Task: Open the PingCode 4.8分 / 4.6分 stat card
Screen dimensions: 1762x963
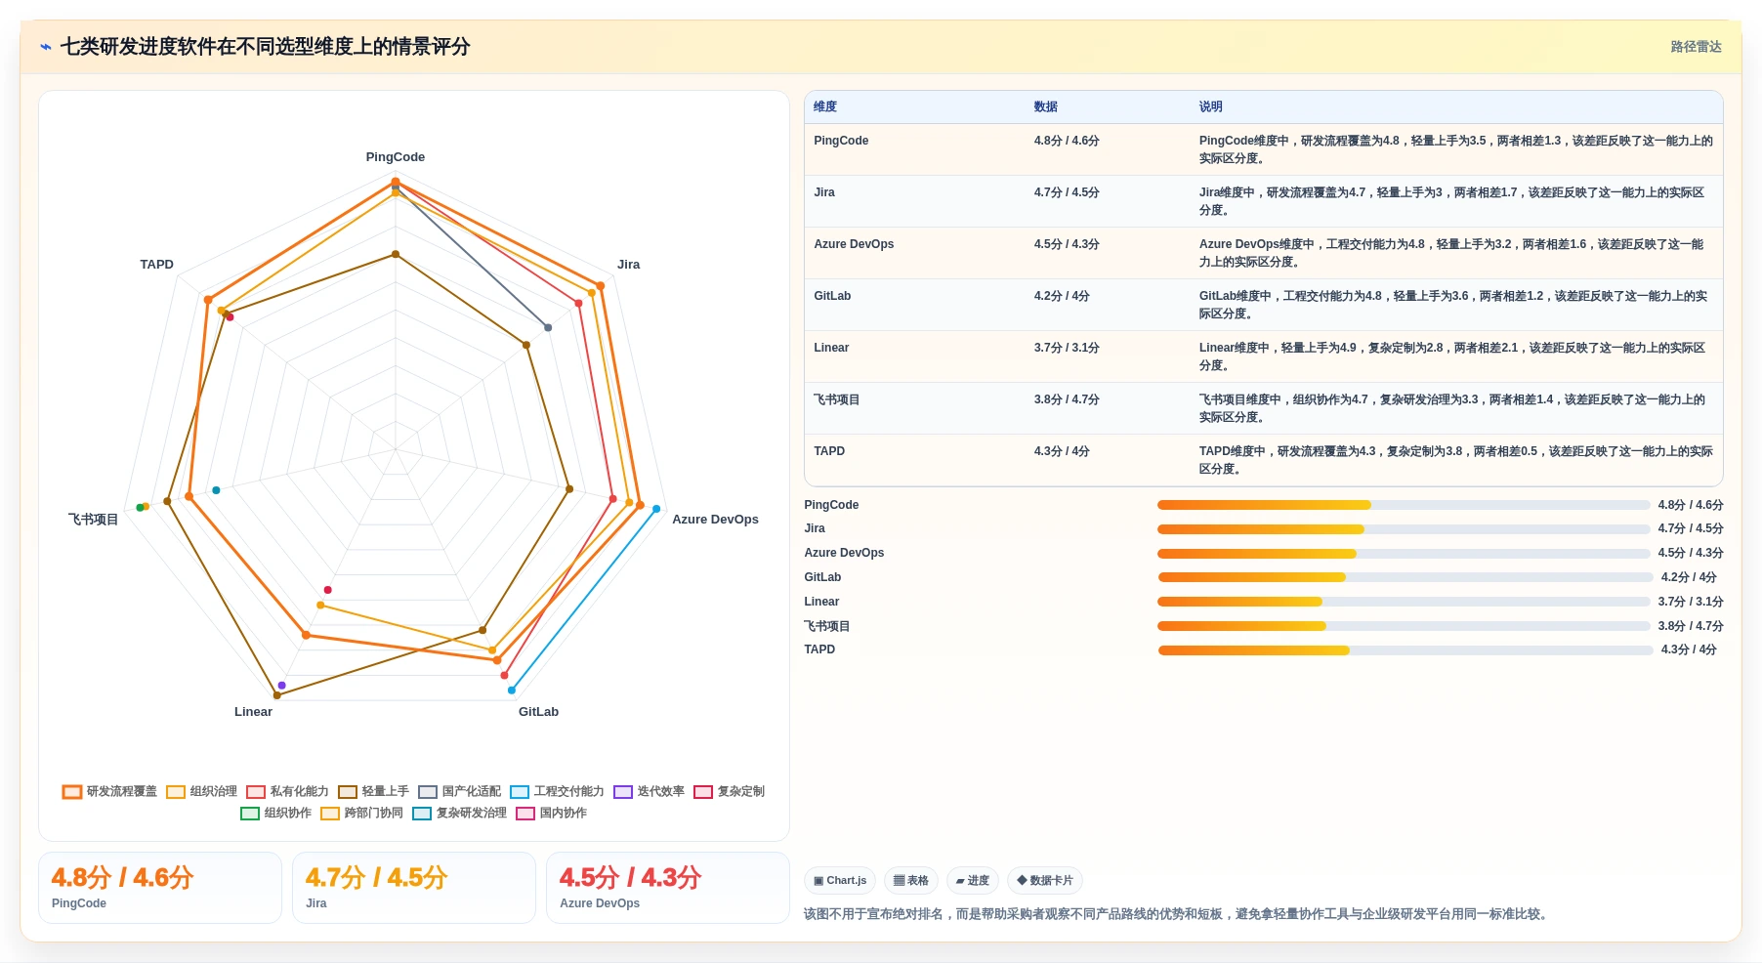Action: click(x=160, y=888)
